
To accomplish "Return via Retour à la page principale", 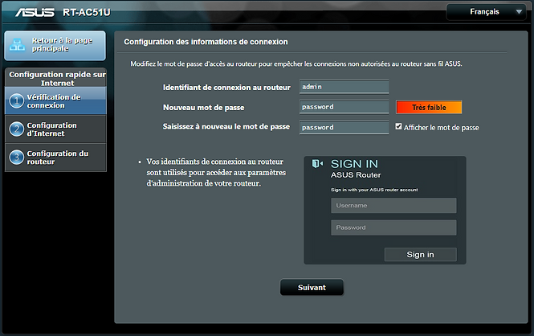I will 55,46.
